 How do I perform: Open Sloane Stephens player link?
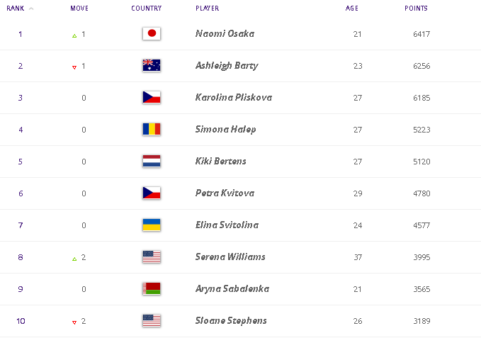(231, 320)
